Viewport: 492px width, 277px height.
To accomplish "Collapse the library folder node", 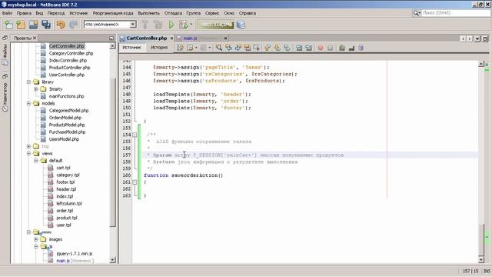I will (28, 82).
